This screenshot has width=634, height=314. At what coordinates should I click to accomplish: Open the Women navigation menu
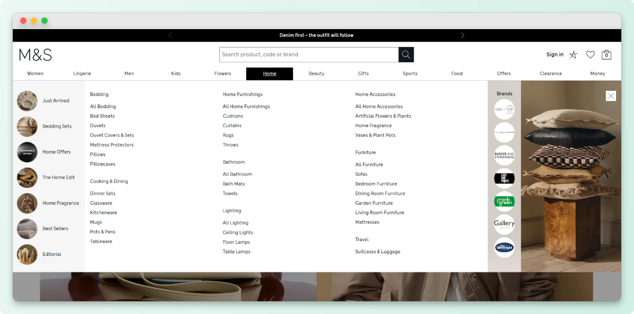pos(35,73)
